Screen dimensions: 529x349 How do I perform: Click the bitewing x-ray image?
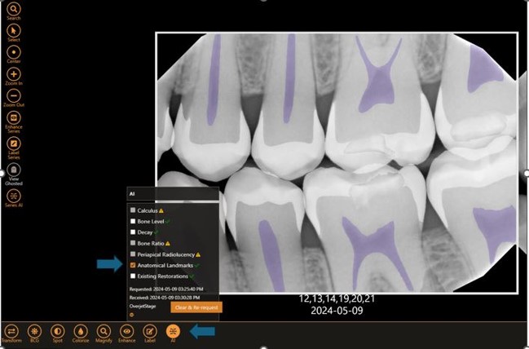coord(337,163)
